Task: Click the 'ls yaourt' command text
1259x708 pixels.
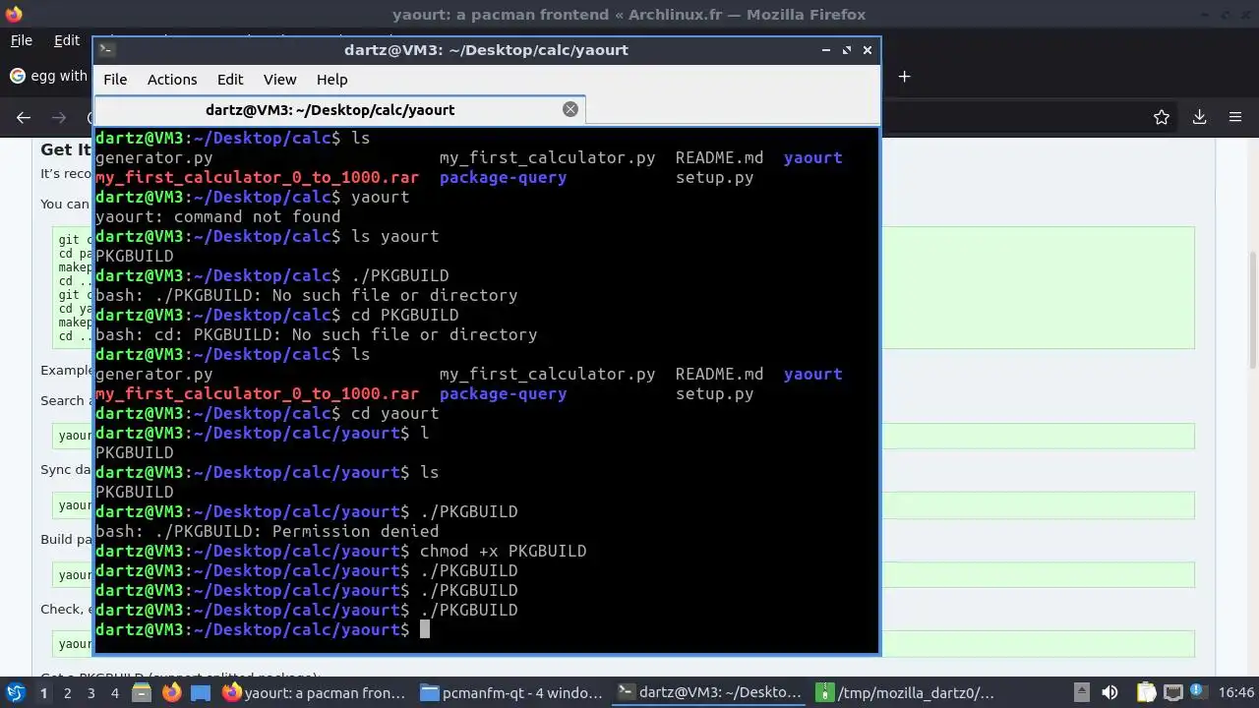Action: click(x=394, y=236)
